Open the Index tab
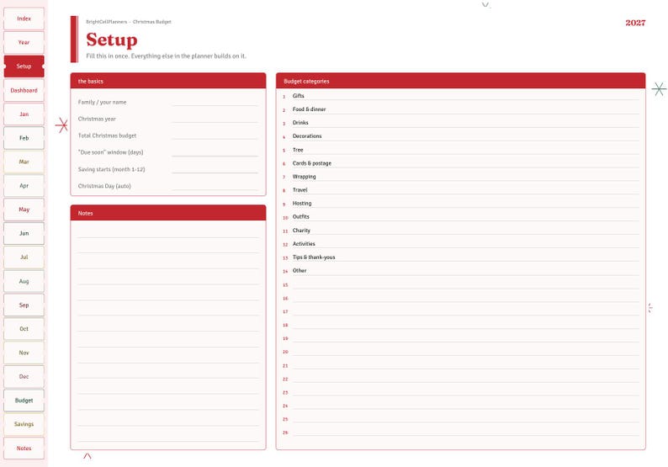Image resolution: width=668 pixels, height=467 pixels. tap(24, 19)
